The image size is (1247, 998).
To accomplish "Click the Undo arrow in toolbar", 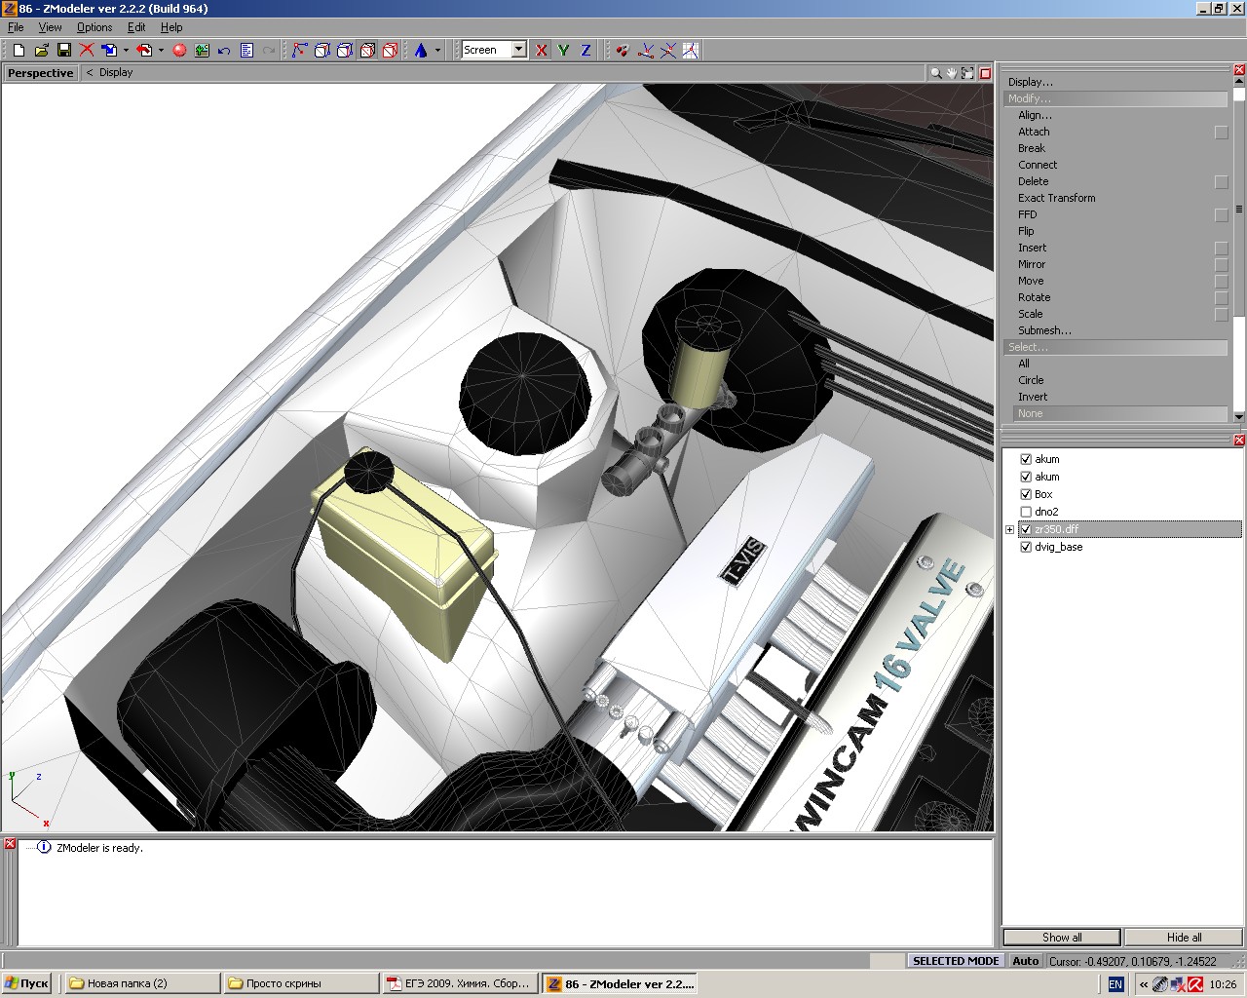I will (x=224, y=50).
